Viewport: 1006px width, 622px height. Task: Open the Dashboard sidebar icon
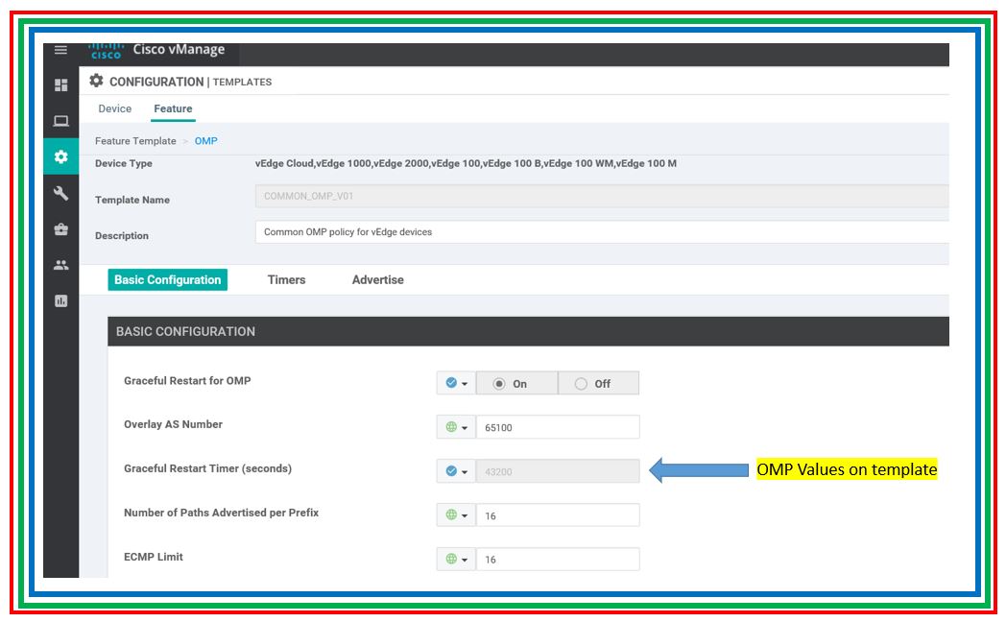[x=60, y=85]
